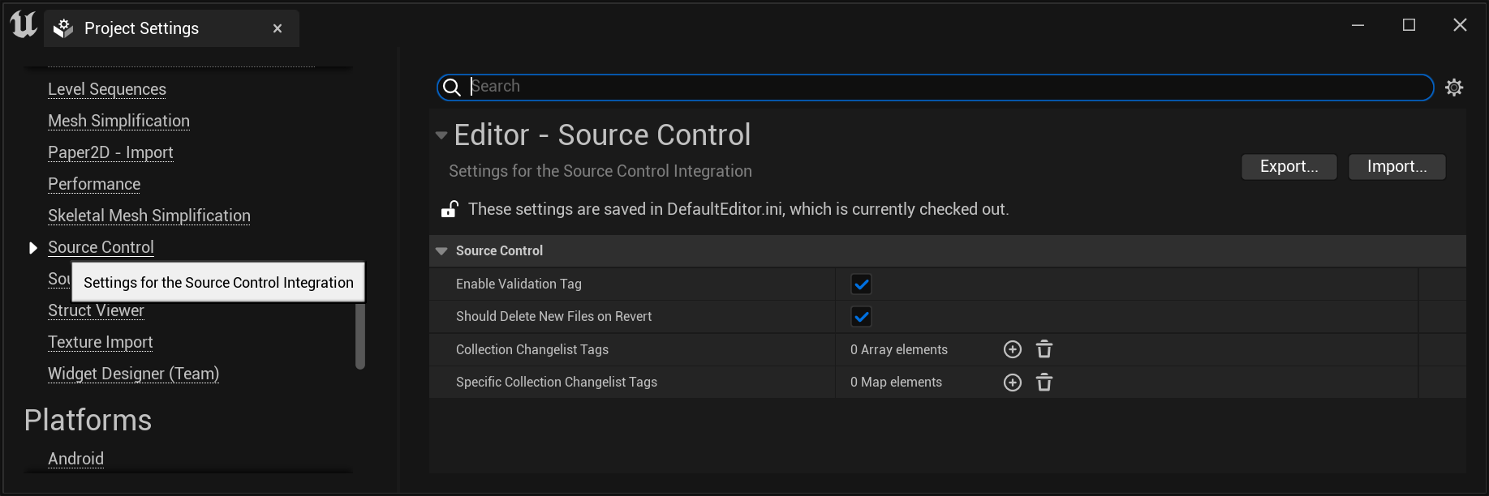Click the search magnifier icon

pyautogui.click(x=453, y=88)
